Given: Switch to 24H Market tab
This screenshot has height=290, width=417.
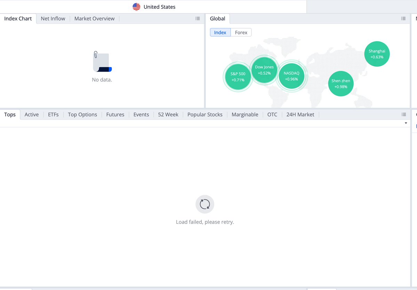Looking at the screenshot, I should click(300, 115).
